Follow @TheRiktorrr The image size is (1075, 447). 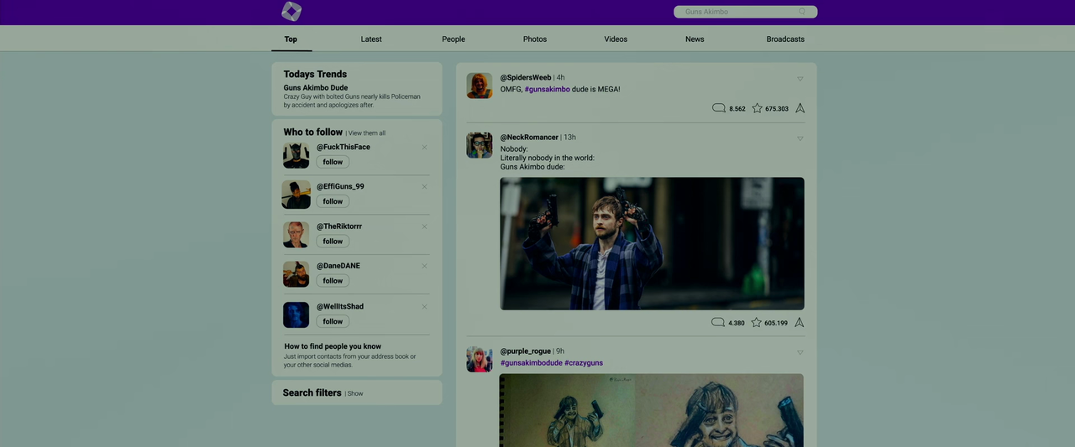point(333,242)
